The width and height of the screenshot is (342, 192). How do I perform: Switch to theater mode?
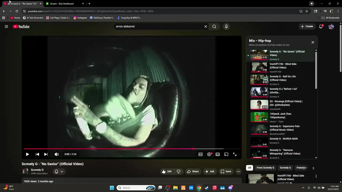tap(218, 154)
